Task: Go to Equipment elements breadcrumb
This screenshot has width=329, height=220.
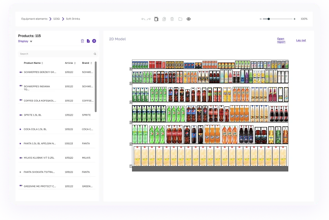Action: (x=34, y=19)
